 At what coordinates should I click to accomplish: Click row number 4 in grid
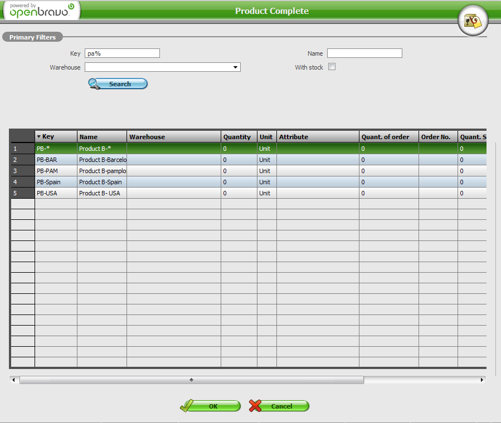(x=23, y=182)
